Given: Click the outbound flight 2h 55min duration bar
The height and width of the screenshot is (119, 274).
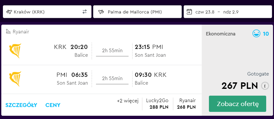Looking at the screenshot, I should click(x=112, y=56).
